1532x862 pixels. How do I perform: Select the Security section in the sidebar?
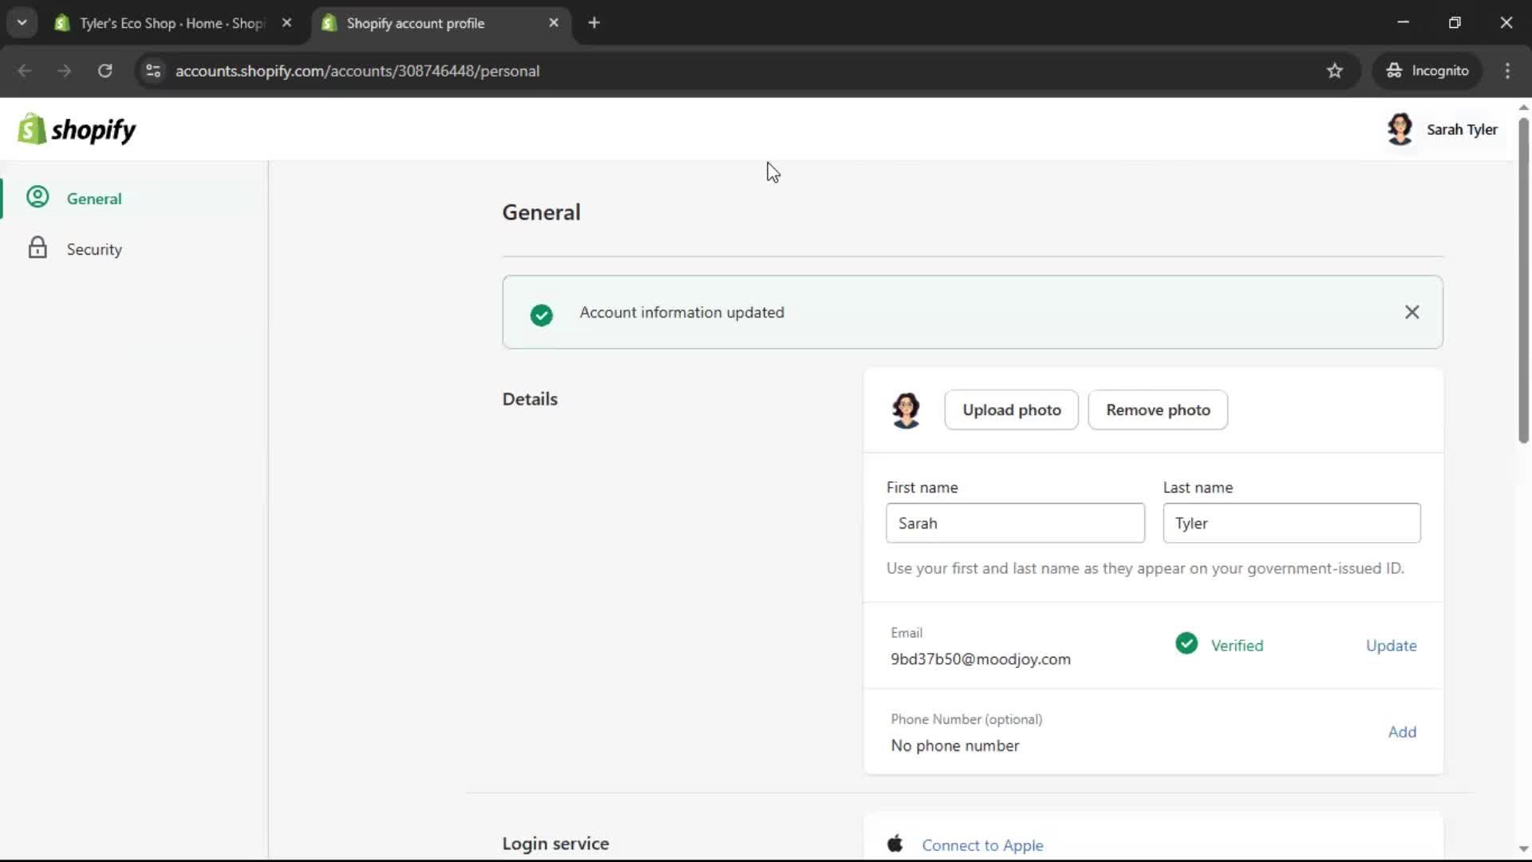[94, 249]
